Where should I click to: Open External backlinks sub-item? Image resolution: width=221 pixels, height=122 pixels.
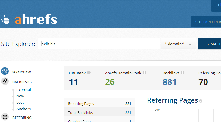tap(24, 90)
